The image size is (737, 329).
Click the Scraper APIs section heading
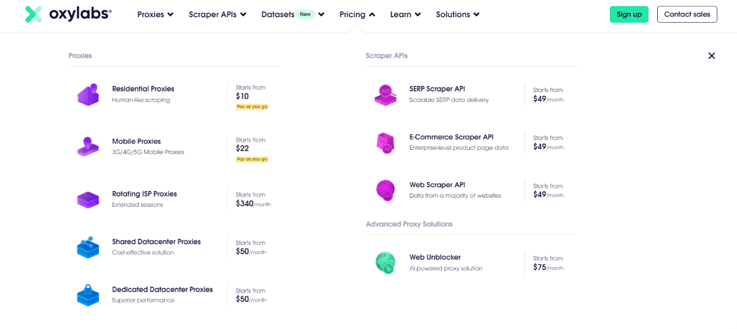click(x=387, y=56)
